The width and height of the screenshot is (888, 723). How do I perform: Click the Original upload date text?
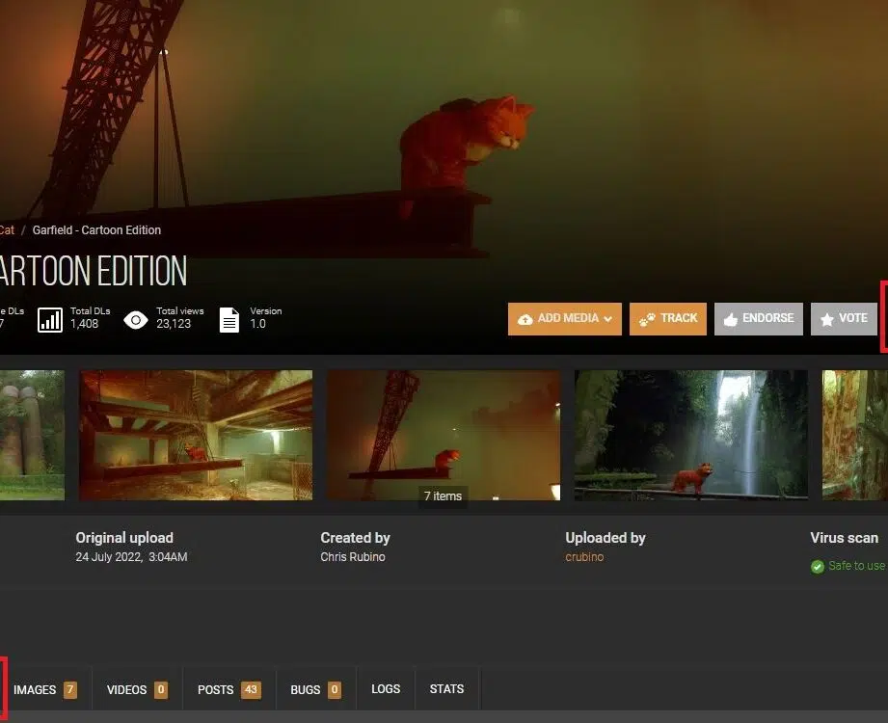coord(131,557)
